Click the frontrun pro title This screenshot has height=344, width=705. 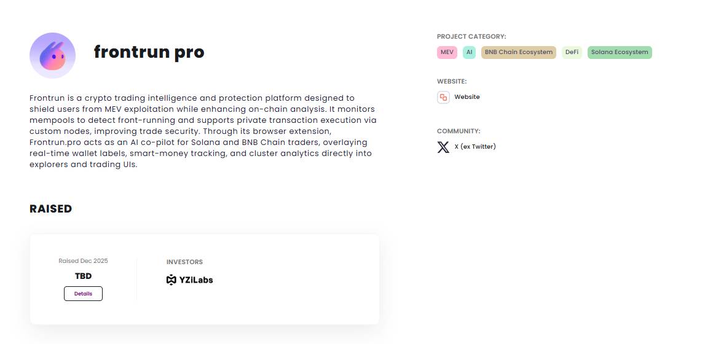click(x=149, y=52)
